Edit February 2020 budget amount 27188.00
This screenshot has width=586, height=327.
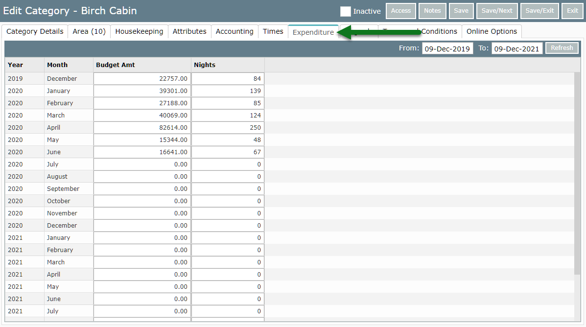(142, 103)
